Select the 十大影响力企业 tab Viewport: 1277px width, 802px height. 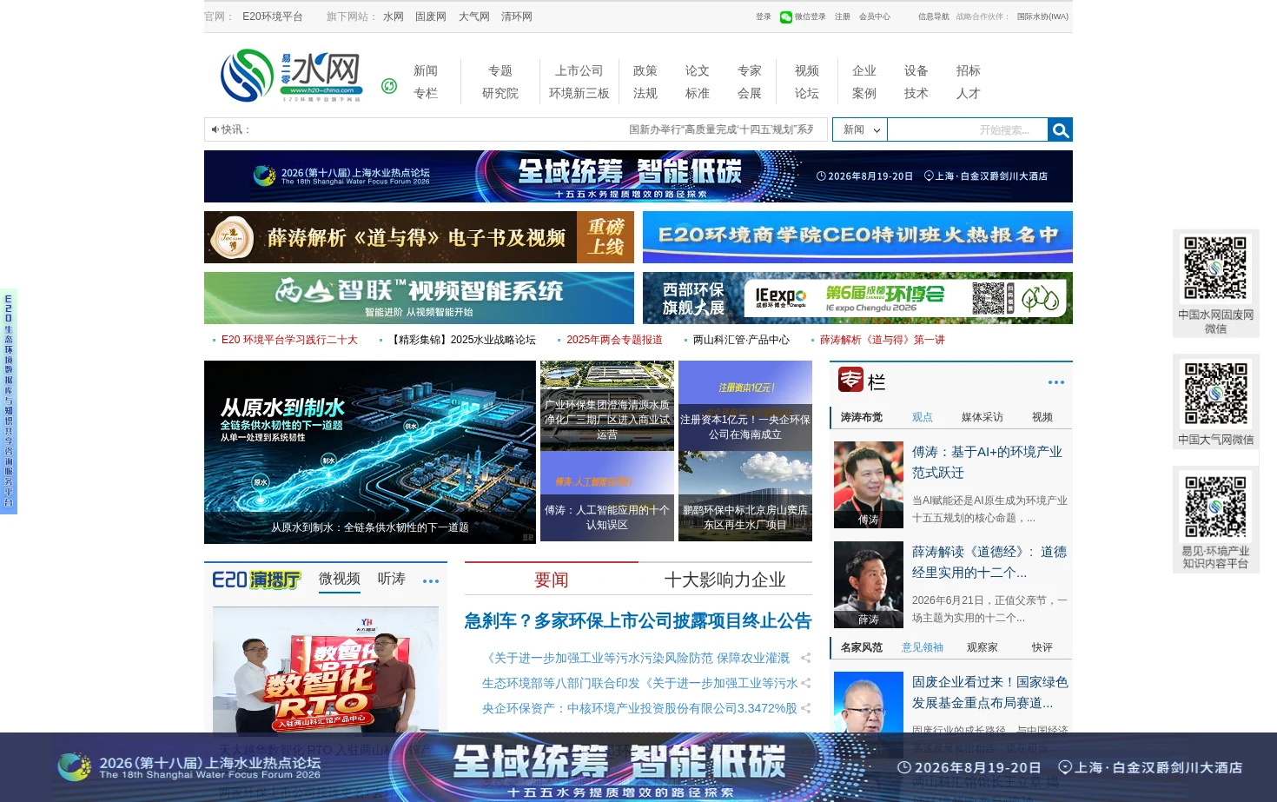point(725,580)
